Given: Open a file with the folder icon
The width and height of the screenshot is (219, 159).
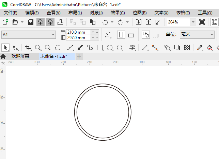Looking at the screenshot, I should point(15,22).
